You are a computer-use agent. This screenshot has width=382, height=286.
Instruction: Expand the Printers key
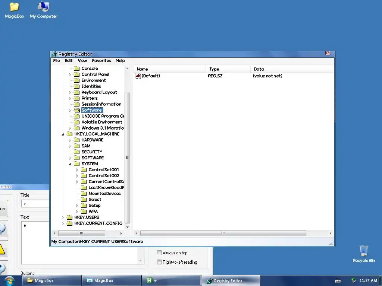click(x=70, y=98)
